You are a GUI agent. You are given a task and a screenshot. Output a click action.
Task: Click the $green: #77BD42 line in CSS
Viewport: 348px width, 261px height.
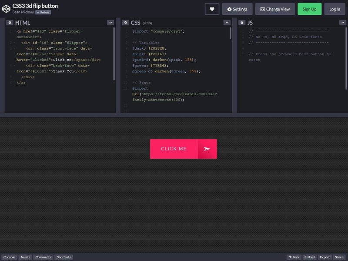coord(151,66)
